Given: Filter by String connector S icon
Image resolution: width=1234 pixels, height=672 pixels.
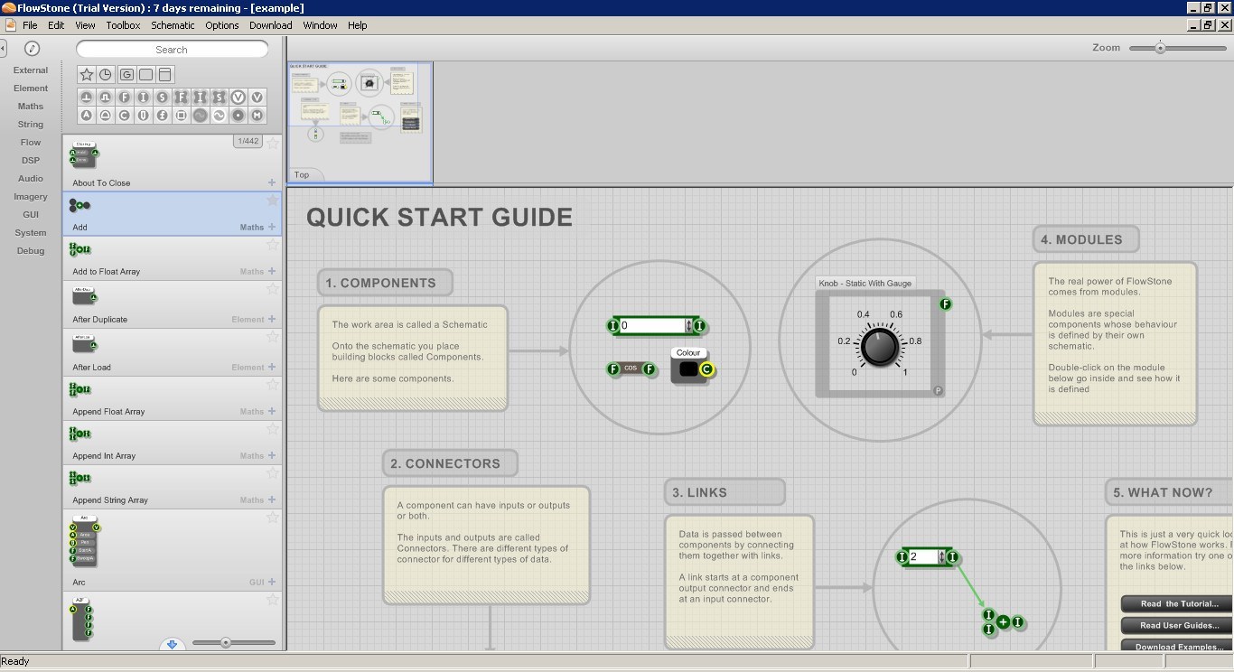Looking at the screenshot, I should click(x=163, y=97).
